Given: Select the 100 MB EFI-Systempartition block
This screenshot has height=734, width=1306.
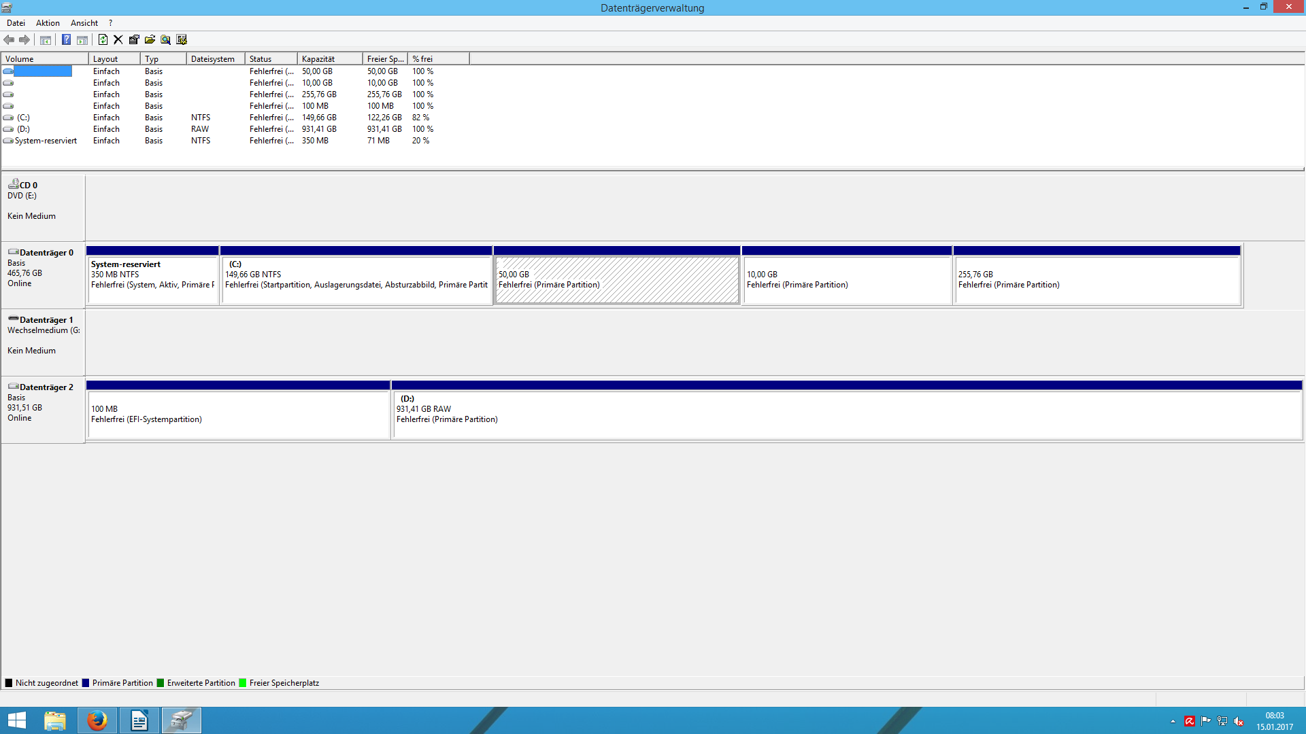Looking at the screenshot, I should [238, 410].
